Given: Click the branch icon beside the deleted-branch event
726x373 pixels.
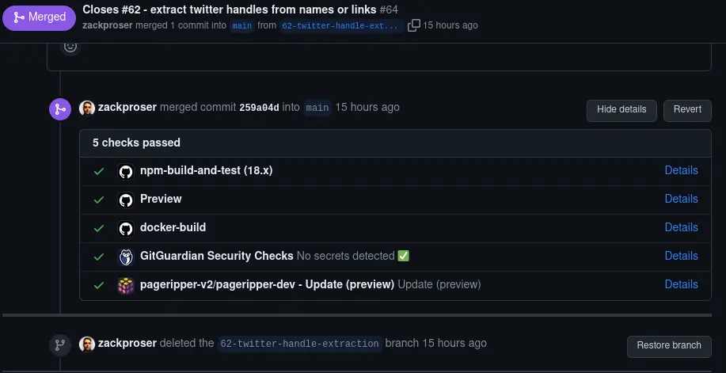Looking at the screenshot, I should pyautogui.click(x=60, y=345).
